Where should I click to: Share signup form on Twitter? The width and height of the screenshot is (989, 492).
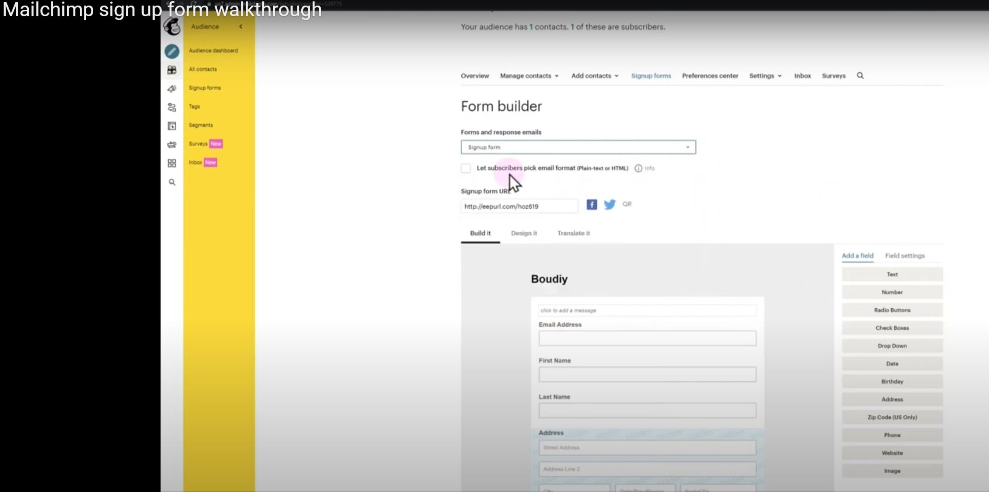click(x=610, y=205)
